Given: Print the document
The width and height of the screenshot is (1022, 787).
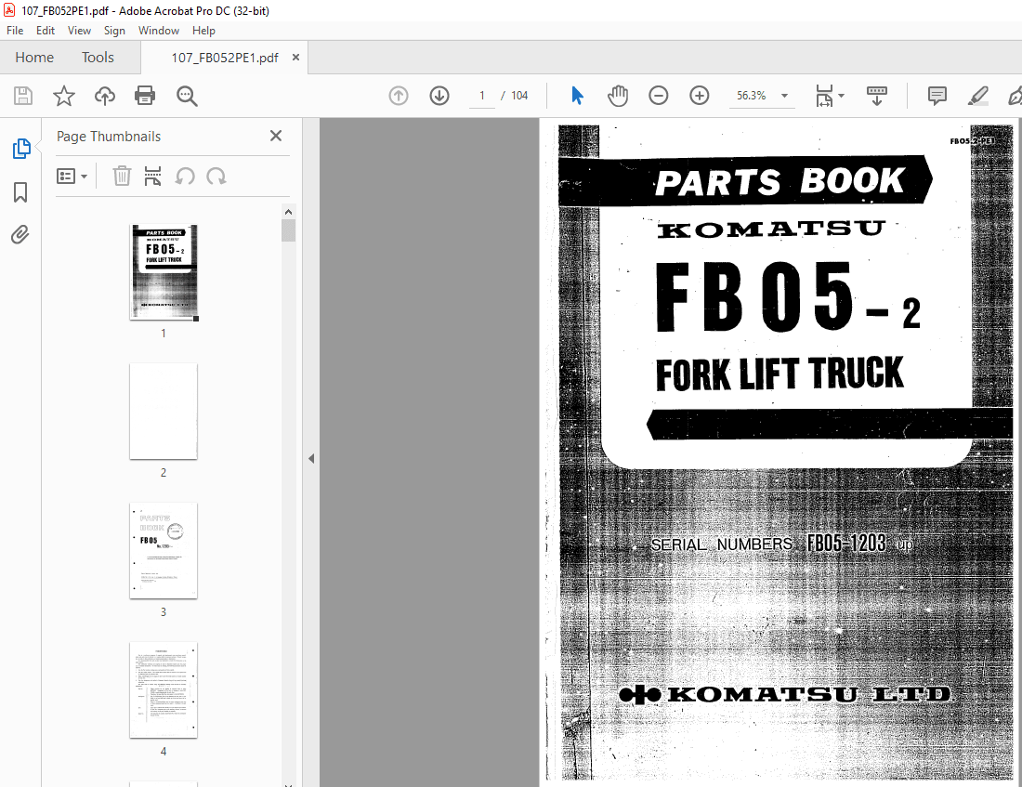Looking at the screenshot, I should click(146, 96).
